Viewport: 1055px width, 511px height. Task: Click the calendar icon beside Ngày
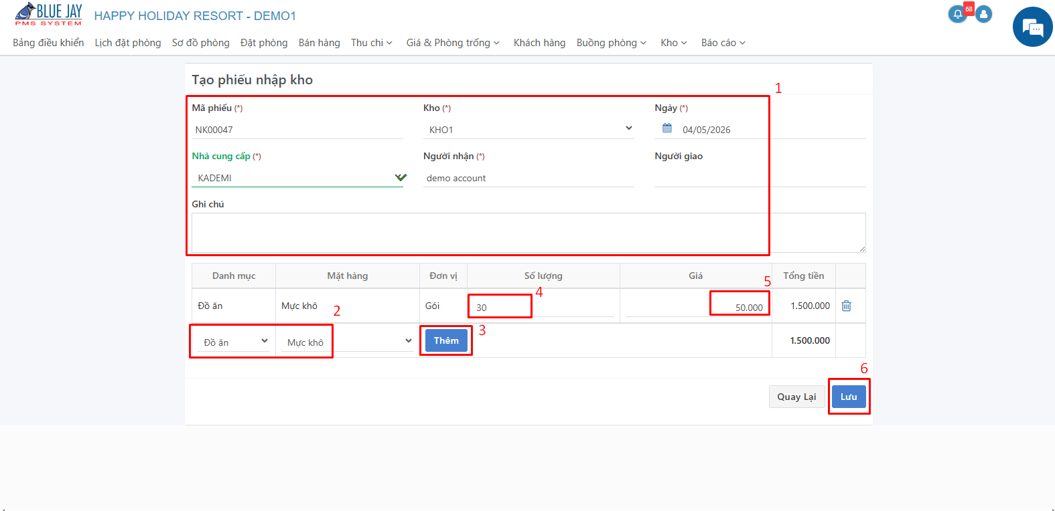667,128
